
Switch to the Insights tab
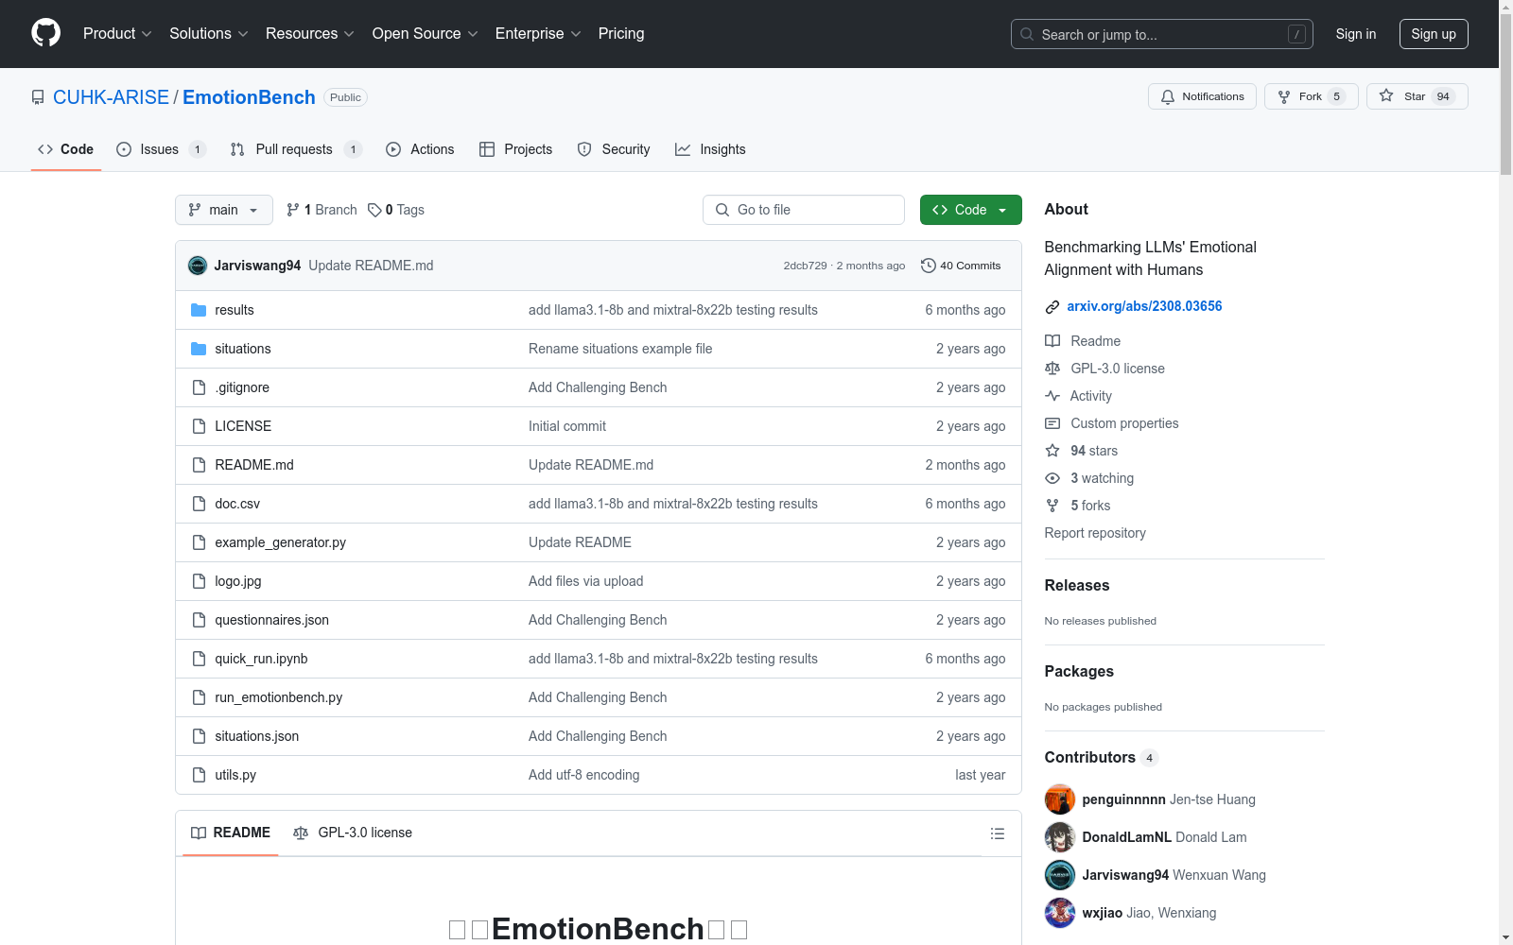pyautogui.click(x=710, y=149)
